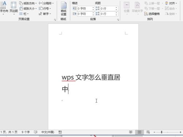This screenshot has height=137, width=183.
Task: Click the language indicator 中文(中国)
Action: pyautogui.click(x=48, y=132)
